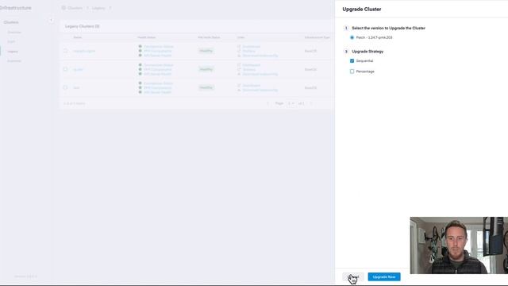Uncheck the Sequential upgrade strategy checkbox
508x286 pixels.
click(x=352, y=61)
